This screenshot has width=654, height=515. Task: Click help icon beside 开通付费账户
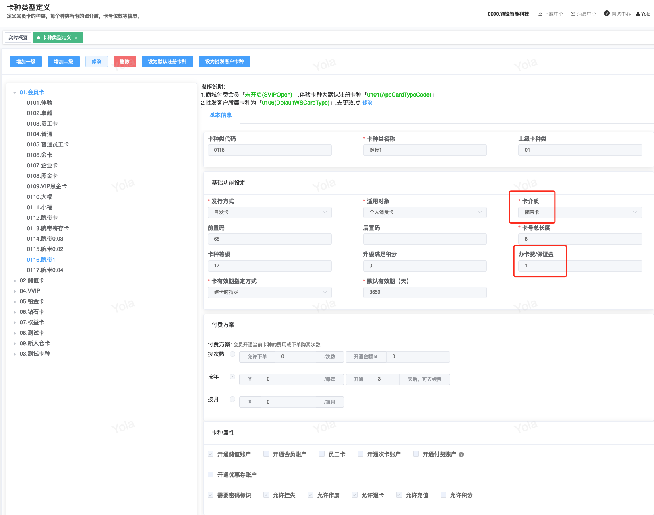pos(461,455)
